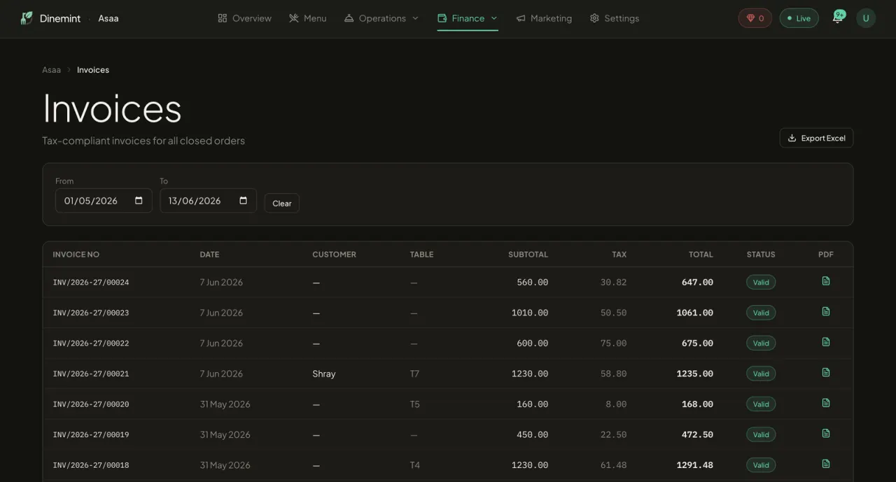Click the Invoice No column header

76,255
